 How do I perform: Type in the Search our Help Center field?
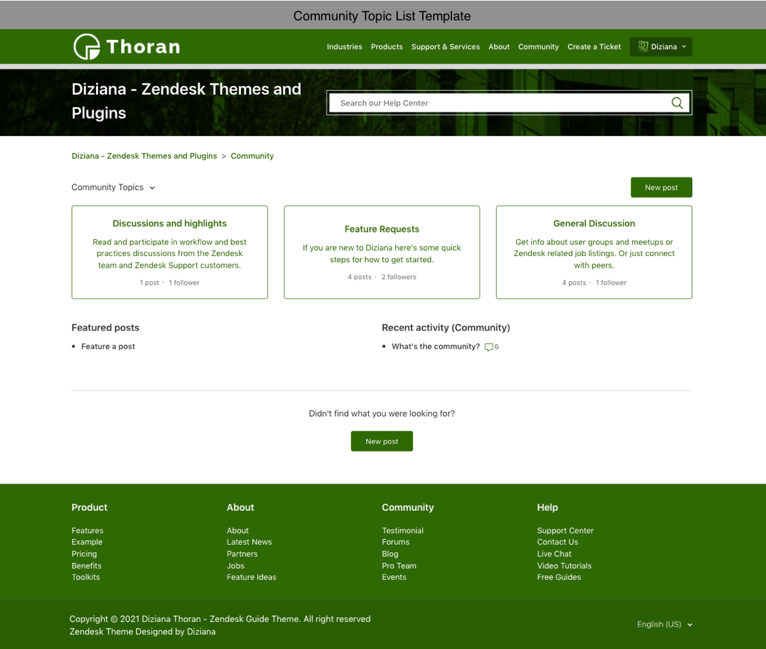pyautogui.click(x=497, y=103)
